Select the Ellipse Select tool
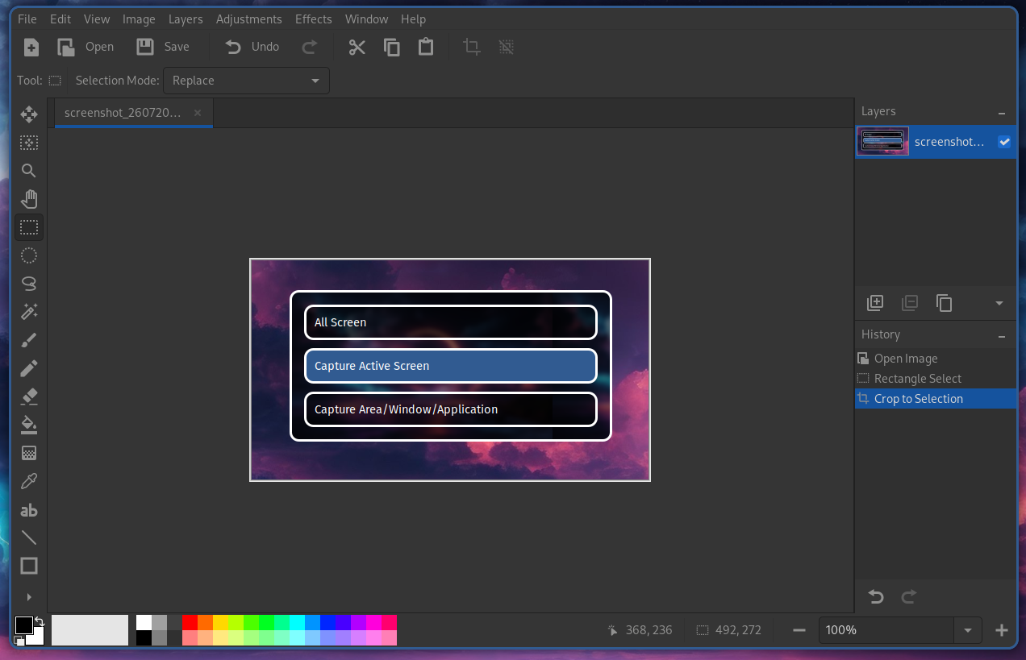 [29, 255]
